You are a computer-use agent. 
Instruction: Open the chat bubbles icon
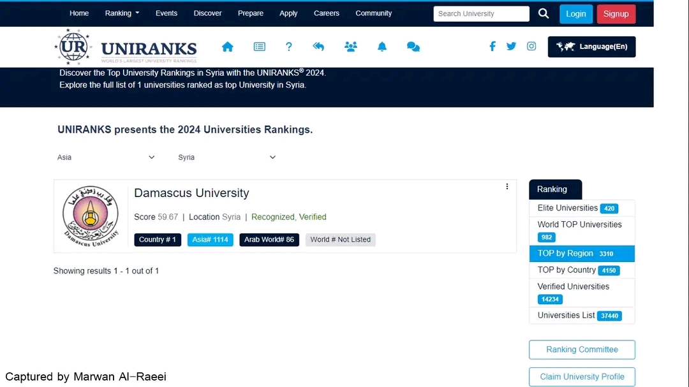[413, 47]
